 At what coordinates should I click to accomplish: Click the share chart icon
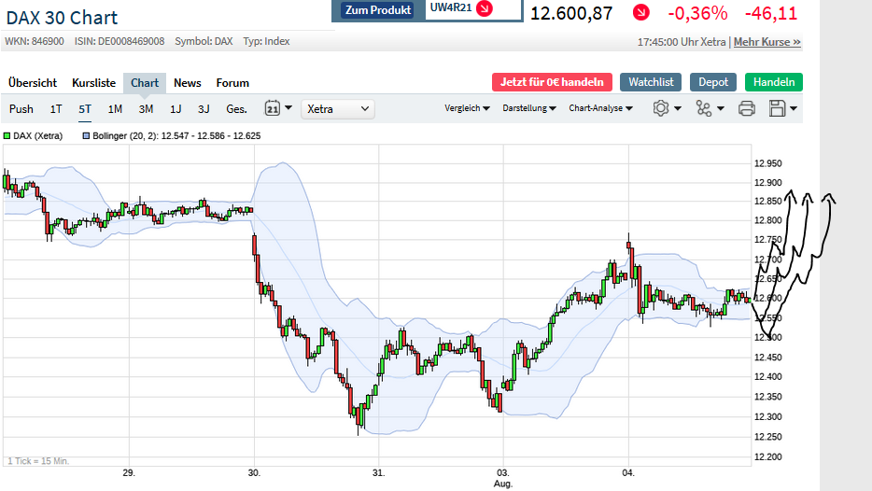pyautogui.click(x=704, y=108)
